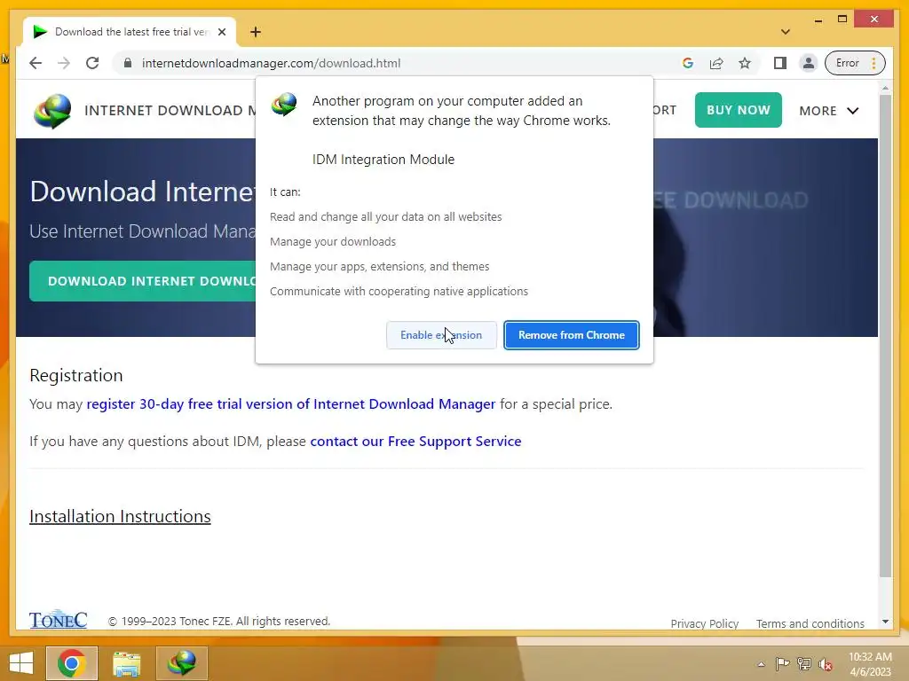
Task: Open the Windows Start button
Action: tap(21, 663)
